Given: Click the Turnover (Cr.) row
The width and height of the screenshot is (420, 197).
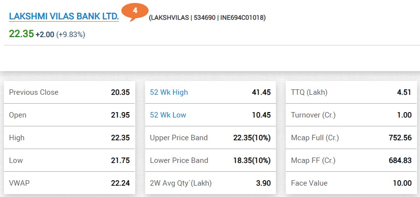Looking at the screenshot, I should click(x=353, y=115).
